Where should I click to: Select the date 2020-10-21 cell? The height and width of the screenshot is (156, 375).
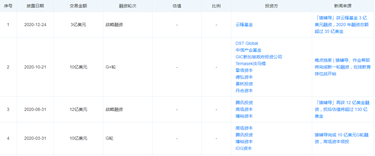(x=35, y=67)
